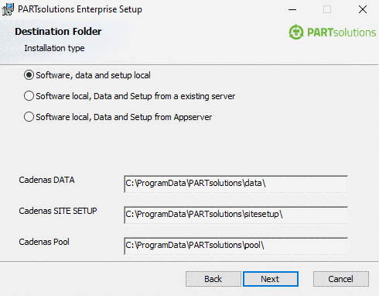Go to the previous step with Back
Image resolution: width=379 pixels, height=296 pixels.
coord(213,279)
